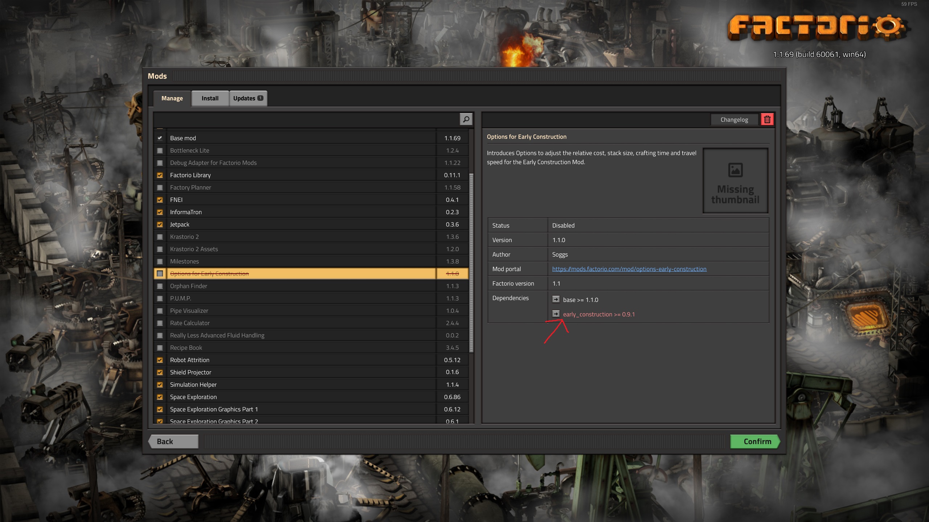Disable Factorio Library mod checkbox
929x522 pixels.
[x=160, y=175]
